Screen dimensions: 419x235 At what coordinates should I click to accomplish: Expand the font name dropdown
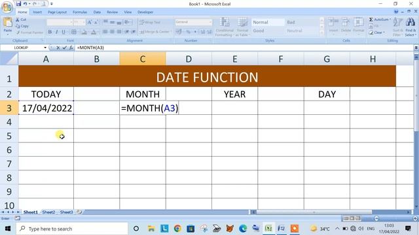pos(71,22)
